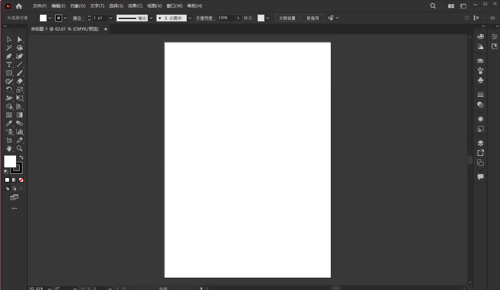Open the zoom level 62.61% dropdown
Image resolution: width=500 pixels, height=290 pixels.
(x=50, y=288)
